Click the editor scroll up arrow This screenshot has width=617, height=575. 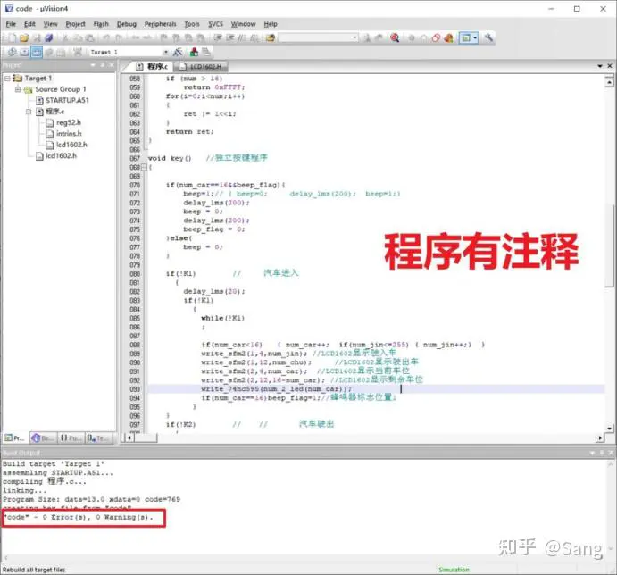click(x=609, y=82)
